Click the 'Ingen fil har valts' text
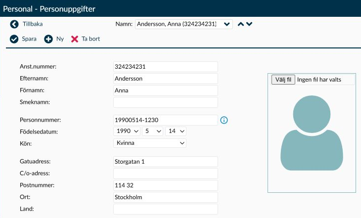Viewport: 361px width, 218px height. pyautogui.click(x=319, y=80)
